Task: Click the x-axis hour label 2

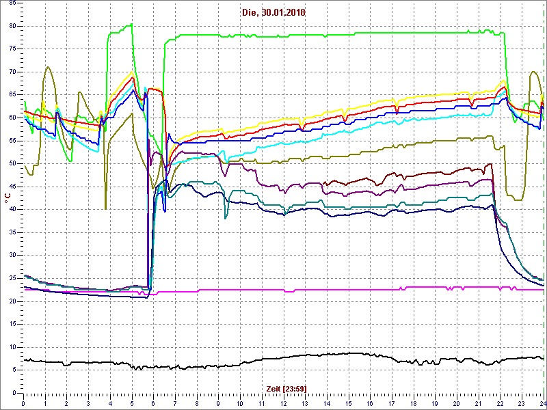Action: point(66,403)
